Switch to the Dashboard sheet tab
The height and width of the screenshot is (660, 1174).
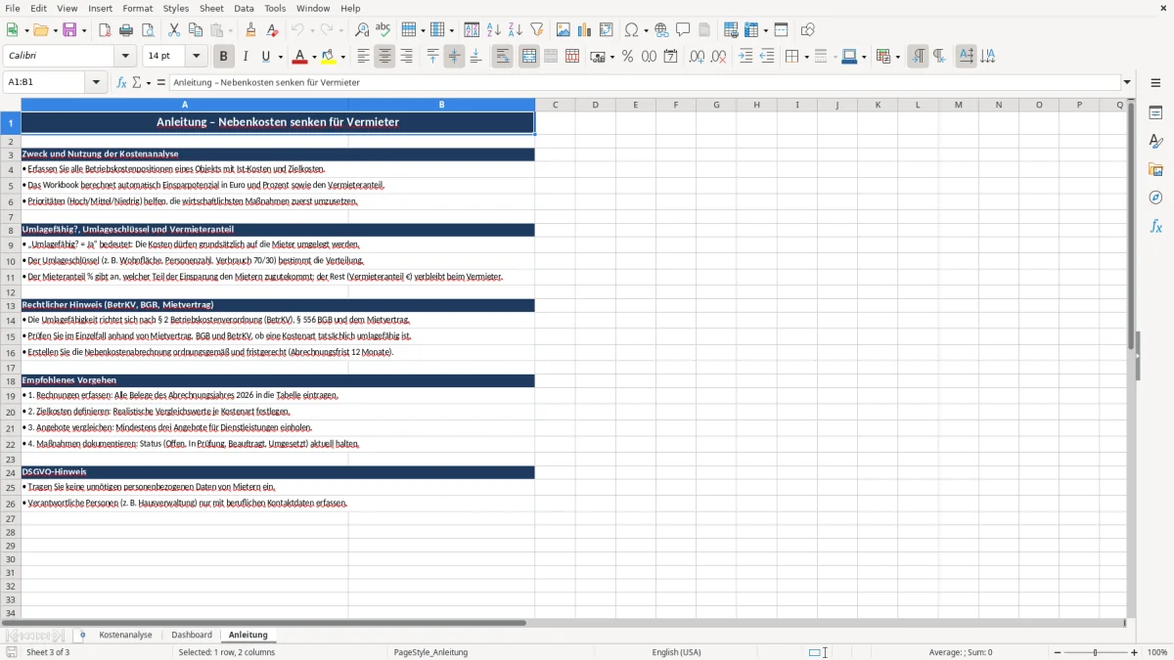click(x=192, y=635)
